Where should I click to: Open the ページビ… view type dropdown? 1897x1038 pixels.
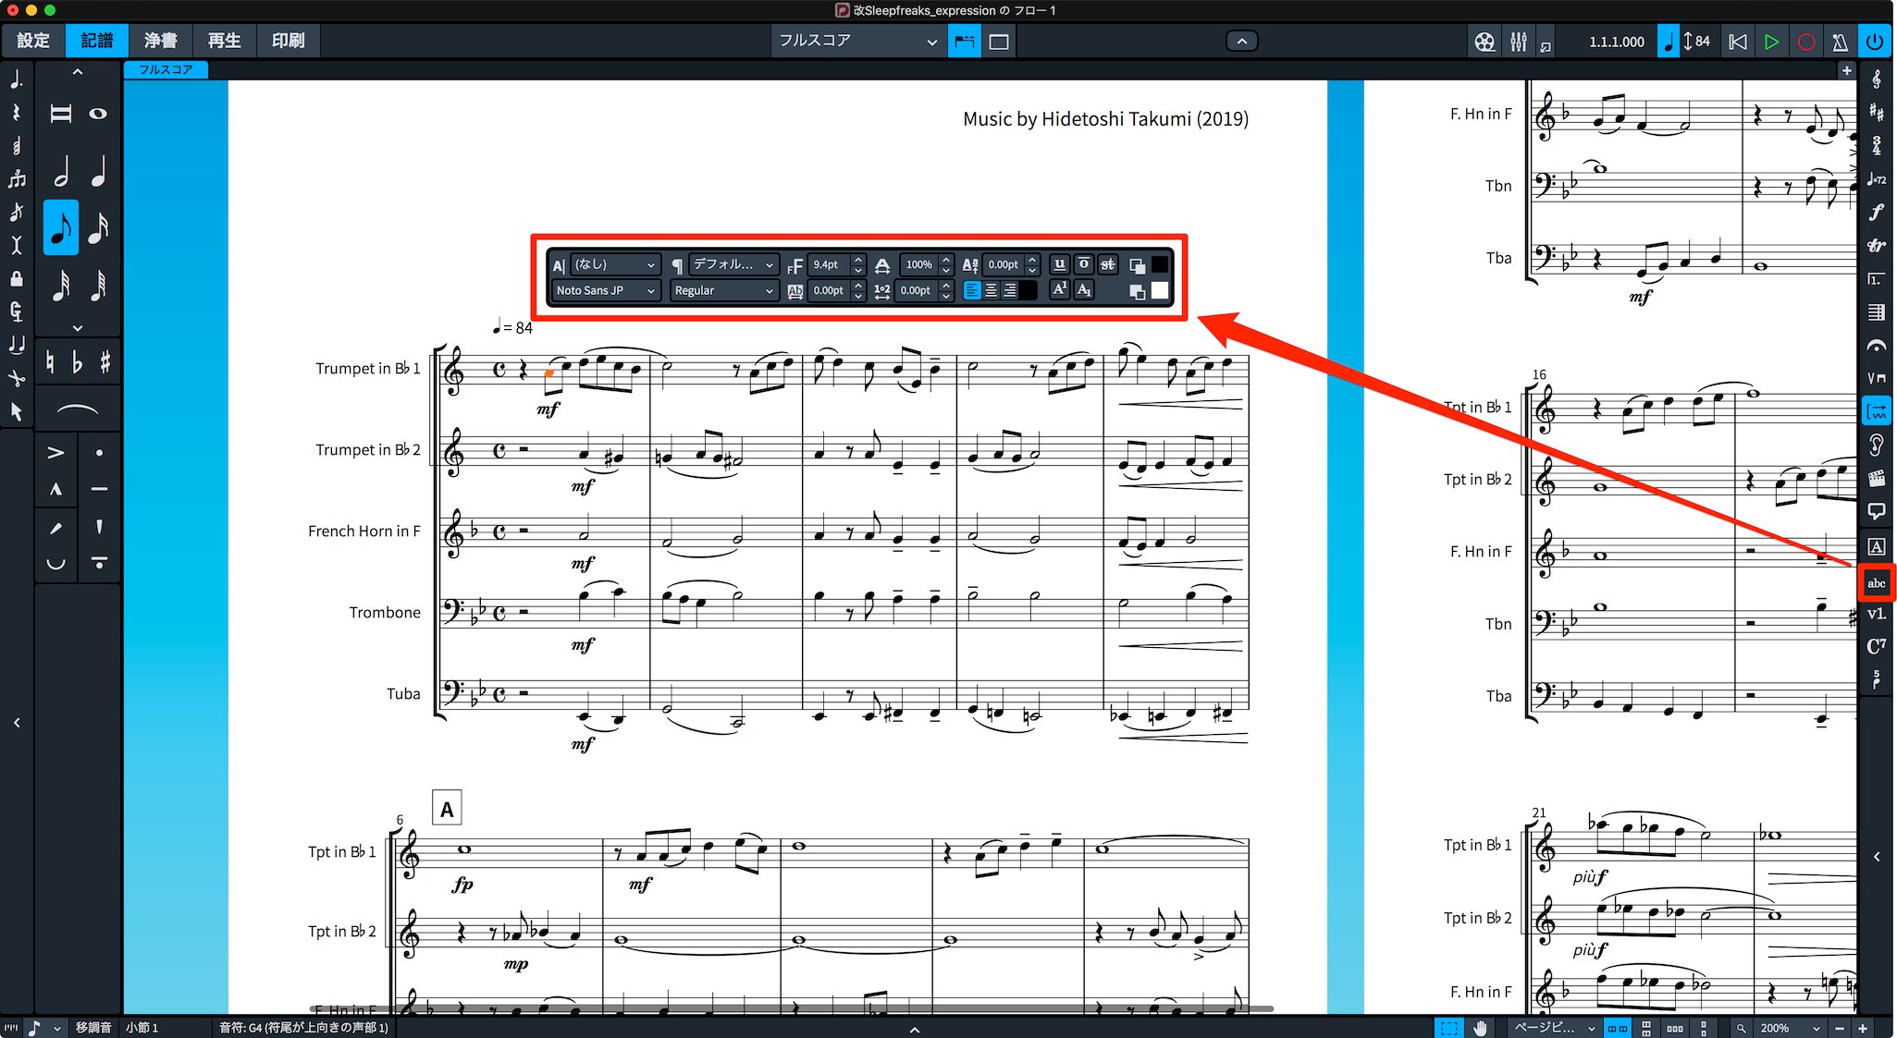1554,1028
